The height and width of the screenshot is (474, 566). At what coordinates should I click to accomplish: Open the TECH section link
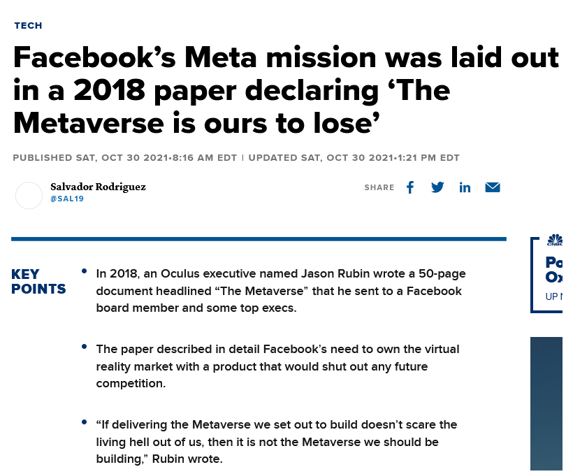[x=28, y=26]
